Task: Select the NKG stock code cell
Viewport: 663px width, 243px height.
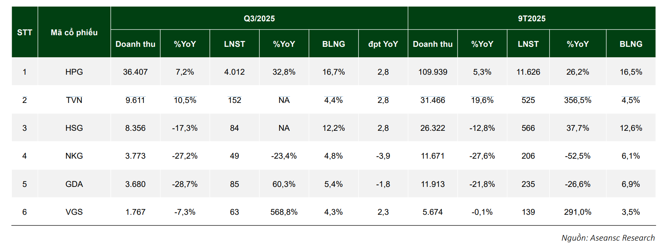Action: click(x=74, y=156)
